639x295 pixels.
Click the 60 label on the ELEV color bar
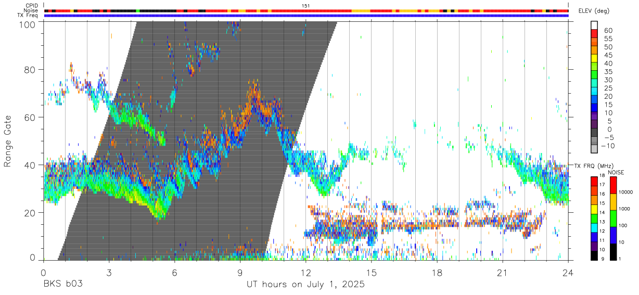pos(607,31)
